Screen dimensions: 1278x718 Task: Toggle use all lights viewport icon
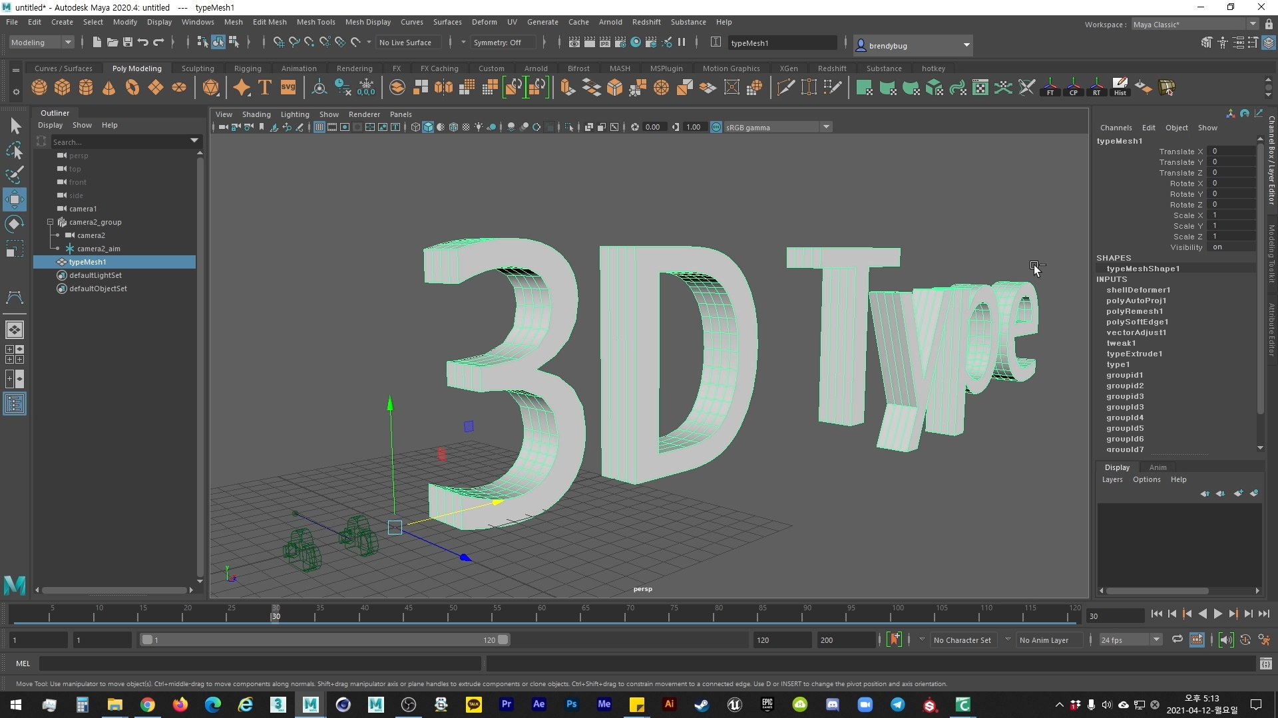pyautogui.click(x=479, y=127)
